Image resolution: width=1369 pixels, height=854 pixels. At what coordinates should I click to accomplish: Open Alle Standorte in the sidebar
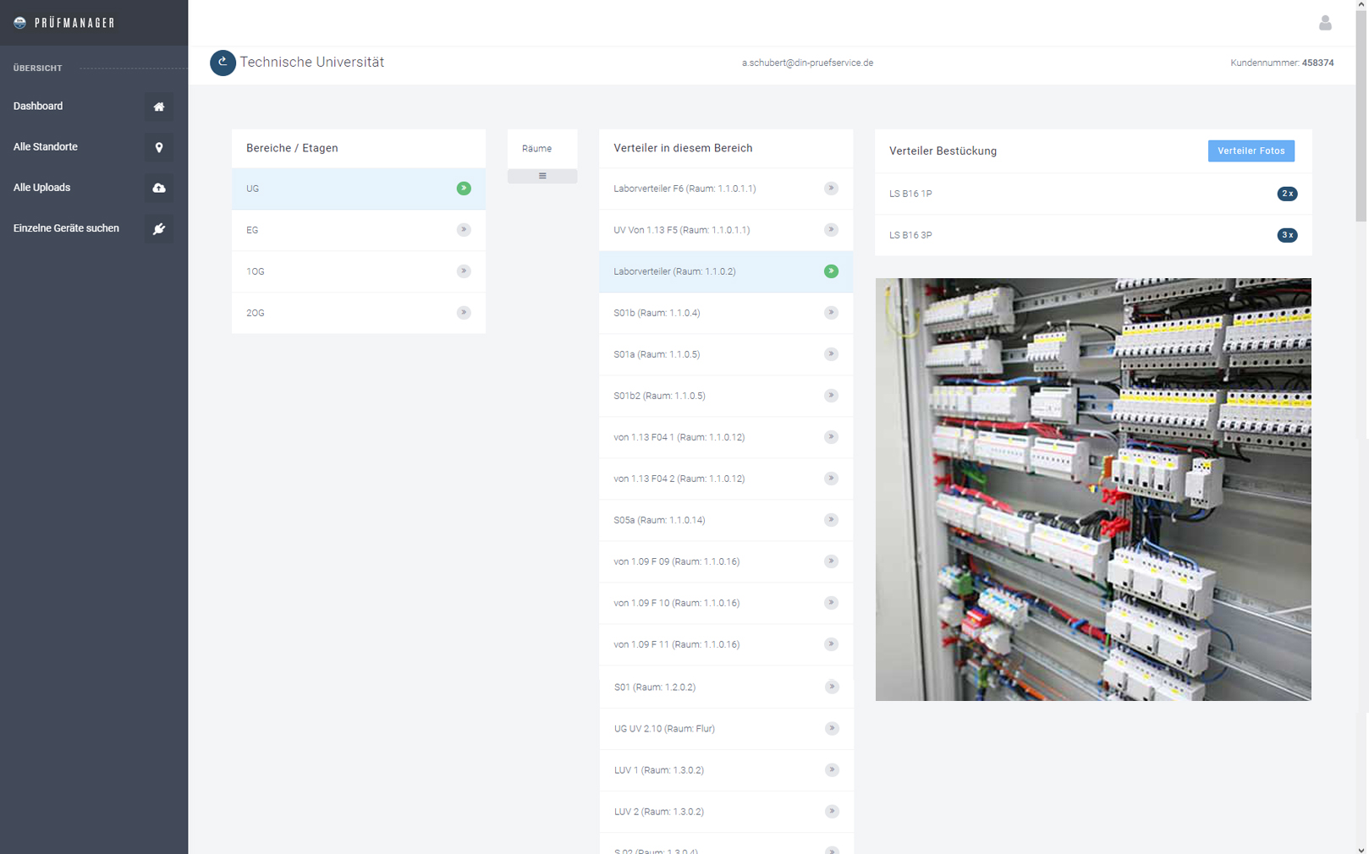(46, 147)
